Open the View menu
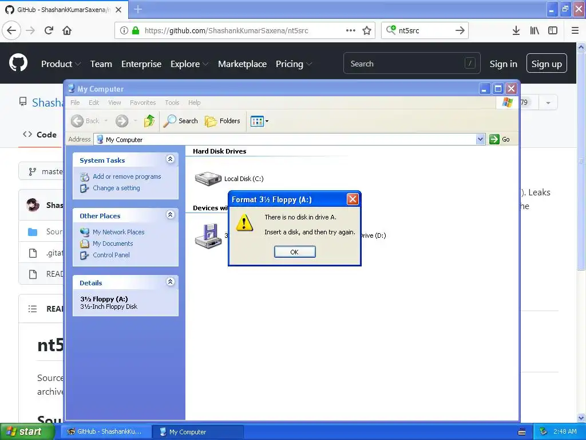 point(114,103)
